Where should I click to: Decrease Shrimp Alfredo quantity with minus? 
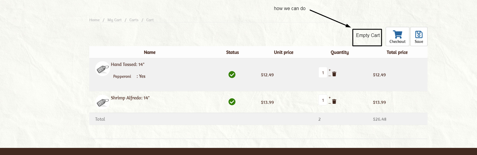(330, 103)
